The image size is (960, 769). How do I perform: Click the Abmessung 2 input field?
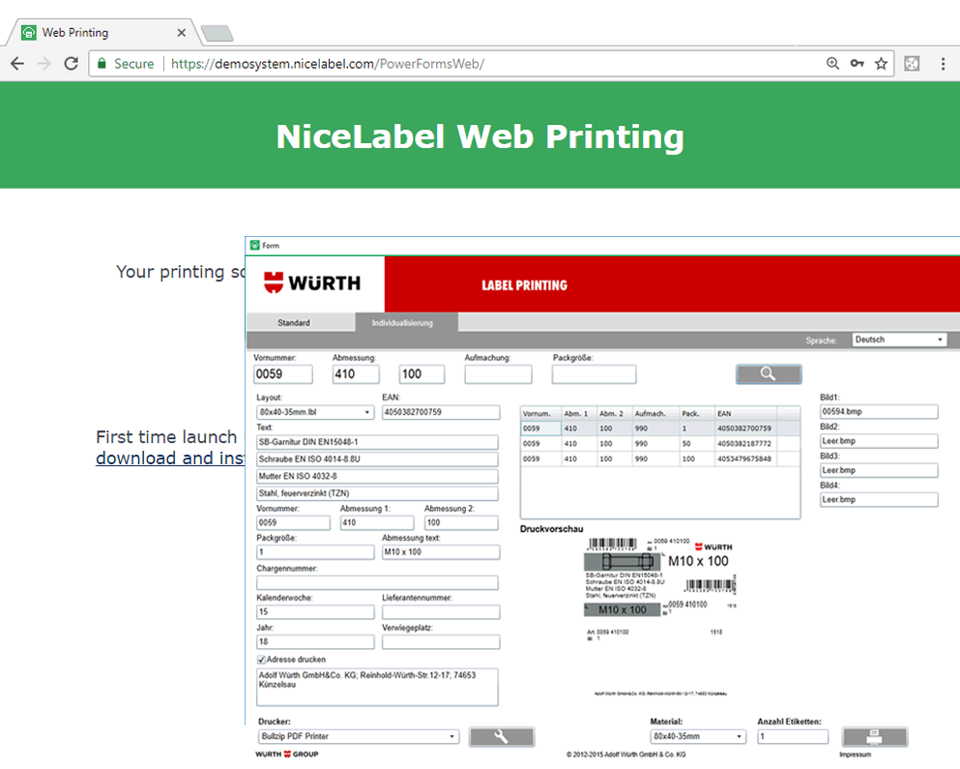click(x=461, y=522)
